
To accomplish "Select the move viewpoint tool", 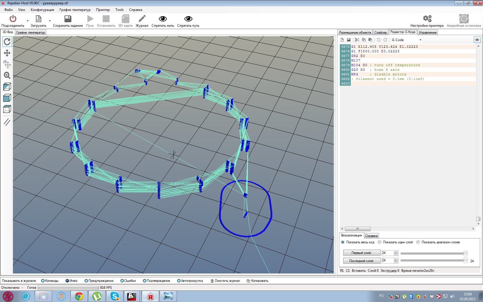I will point(7,53).
